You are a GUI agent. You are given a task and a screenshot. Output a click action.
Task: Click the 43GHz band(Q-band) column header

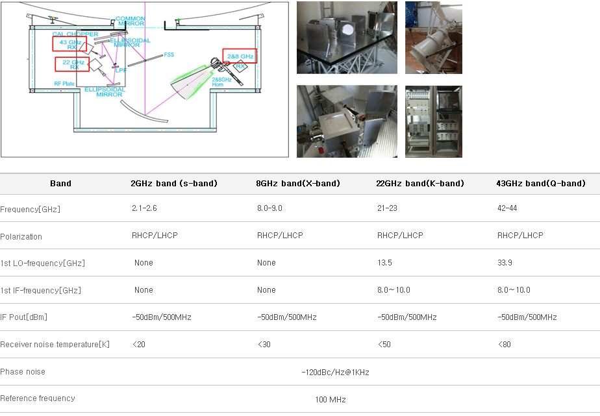click(541, 184)
